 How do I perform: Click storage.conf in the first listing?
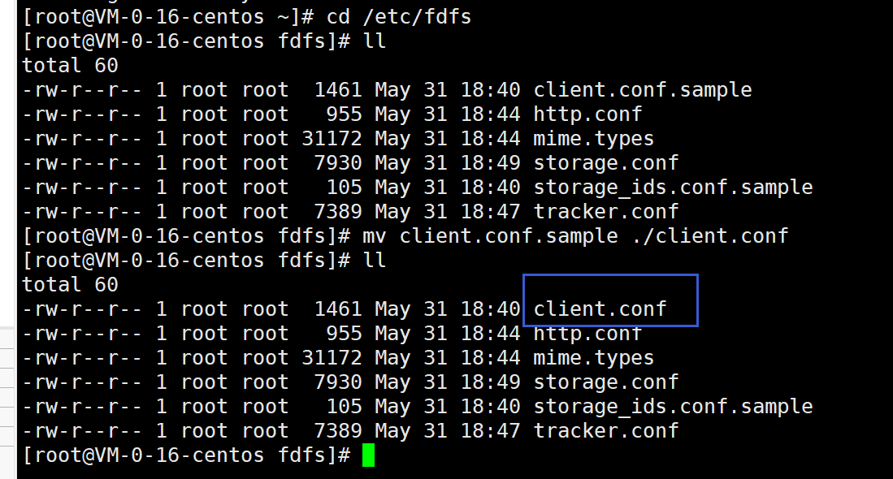606,163
